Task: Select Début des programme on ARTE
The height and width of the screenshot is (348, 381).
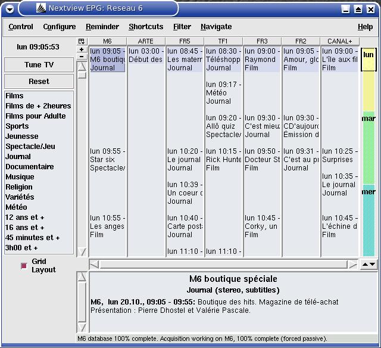Action: click(x=146, y=55)
